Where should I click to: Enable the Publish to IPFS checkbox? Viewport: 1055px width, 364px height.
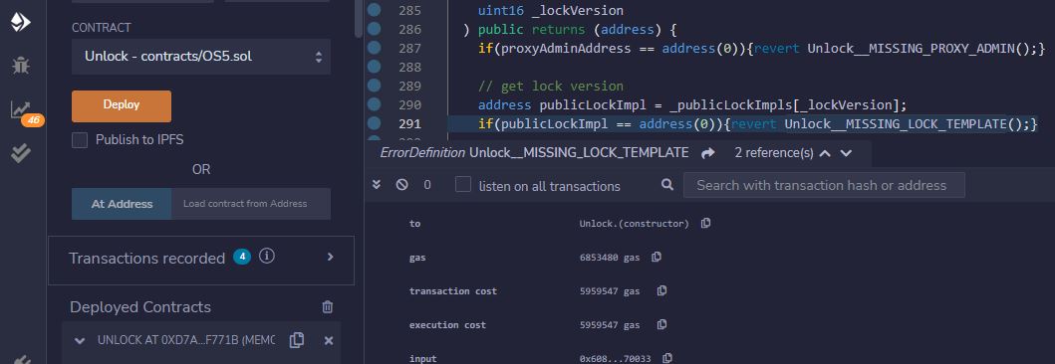(x=80, y=140)
